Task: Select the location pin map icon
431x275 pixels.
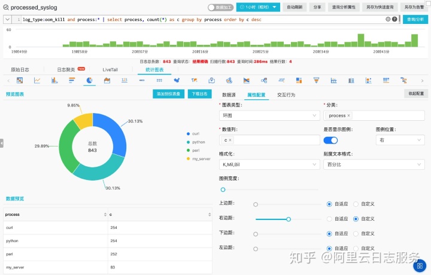Action: click(211, 81)
